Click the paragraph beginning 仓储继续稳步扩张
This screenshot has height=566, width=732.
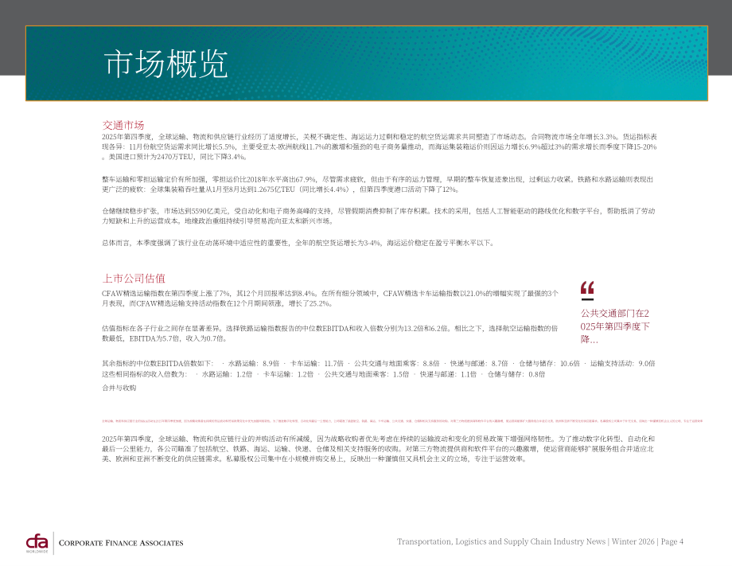(x=379, y=216)
